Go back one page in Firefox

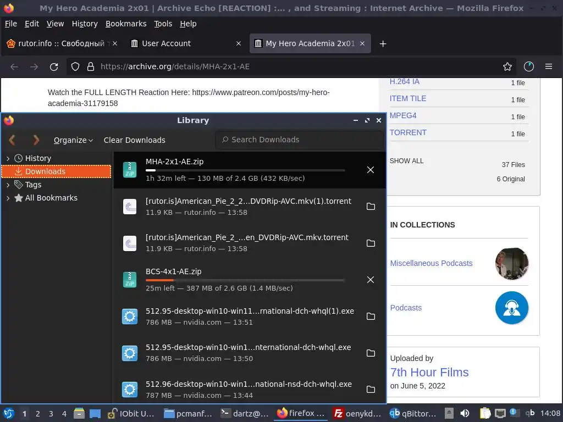point(14,66)
